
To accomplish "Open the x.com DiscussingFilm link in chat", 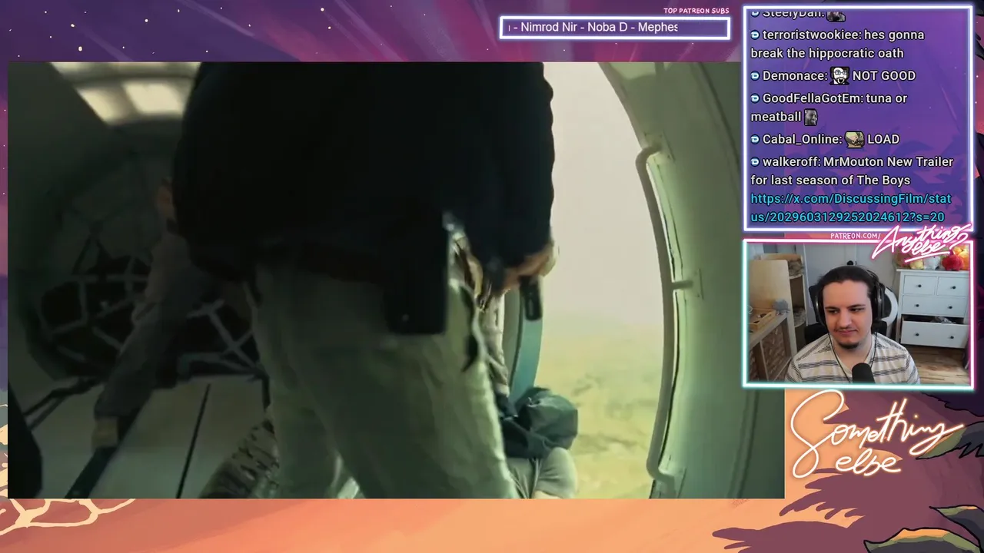I will 850,207.
